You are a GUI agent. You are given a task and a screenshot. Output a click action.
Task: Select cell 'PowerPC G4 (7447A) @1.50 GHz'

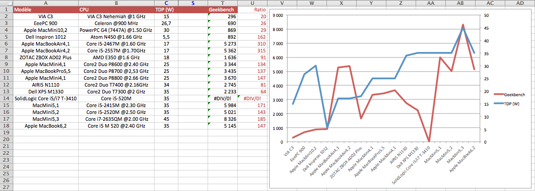click(116, 30)
